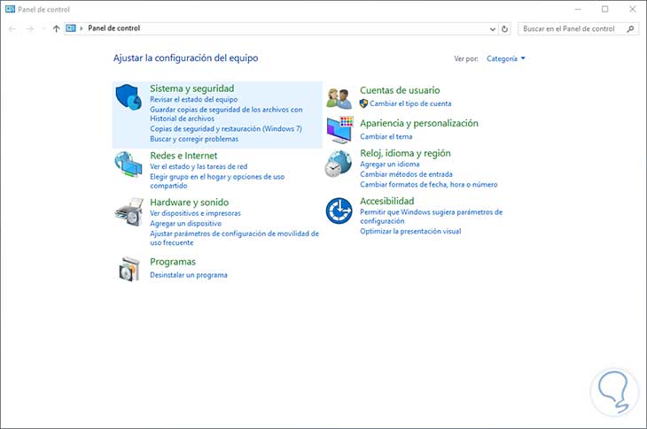
Task: Open Copias de seguridad y restauración (Windows 7)
Action: click(226, 128)
